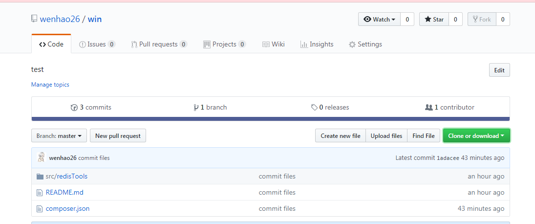Open the src/redisTools folder
The width and height of the screenshot is (535, 224).
tap(66, 176)
